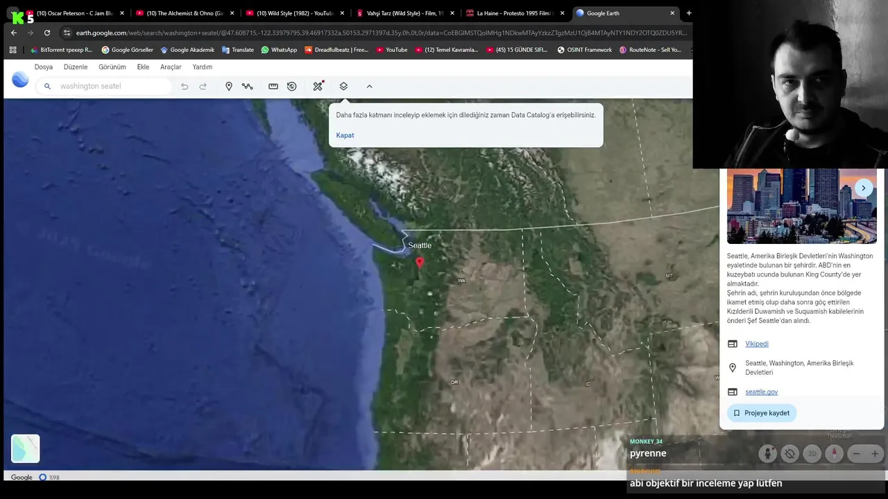Open the Google Akademik bookmark
Image resolution: width=888 pixels, height=499 pixels.
[x=187, y=50]
